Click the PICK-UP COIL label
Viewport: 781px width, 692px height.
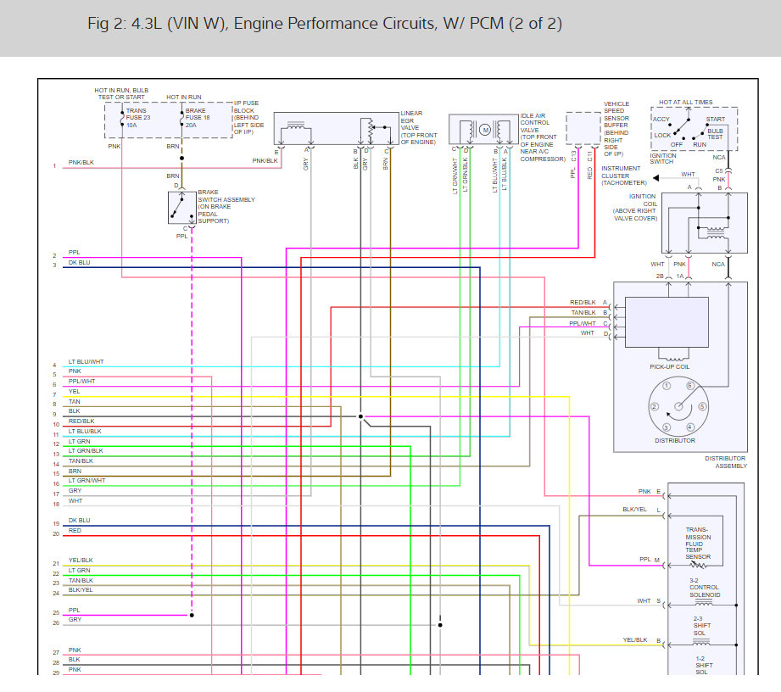tap(669, 366)
